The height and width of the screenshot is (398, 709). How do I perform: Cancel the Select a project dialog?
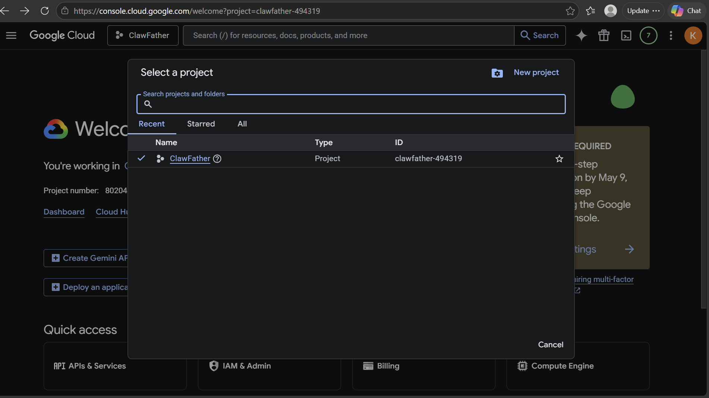tap(551, 345)
